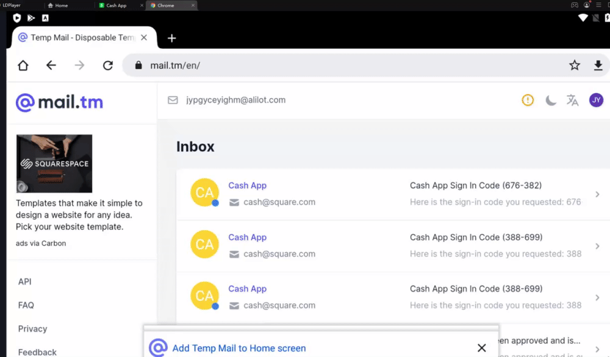Viewport: 610px width, 357px height.
Task: Close the LDPlayer Chrome tab
Action: pyautogui.click(x=193, y=5)
